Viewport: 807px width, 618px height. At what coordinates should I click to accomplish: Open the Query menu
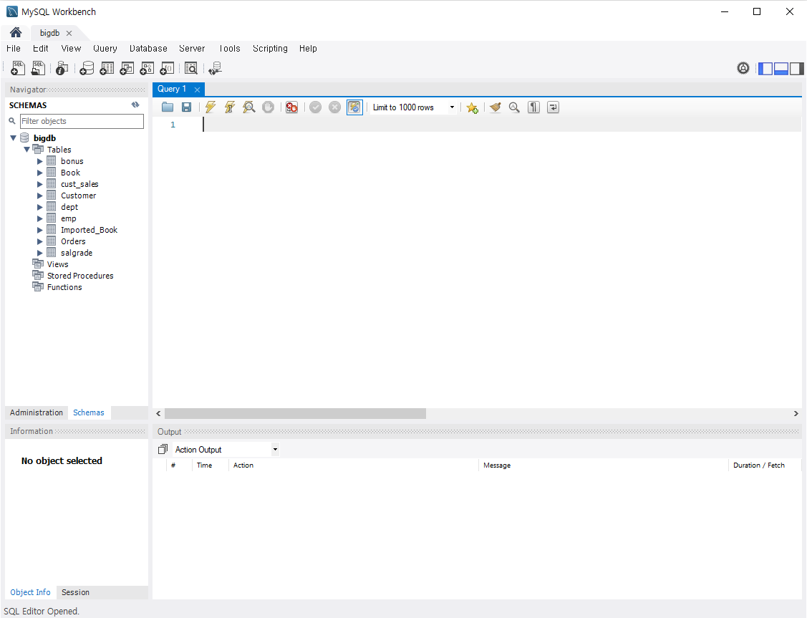(x=105, y=49)
